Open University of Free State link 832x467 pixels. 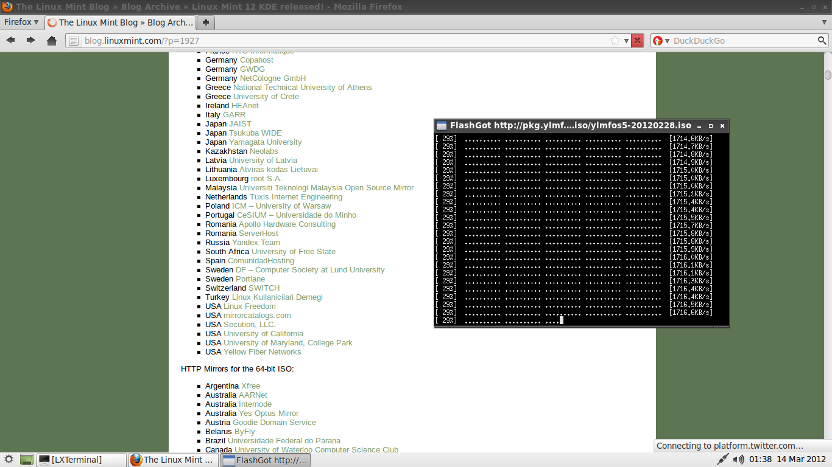294,251
